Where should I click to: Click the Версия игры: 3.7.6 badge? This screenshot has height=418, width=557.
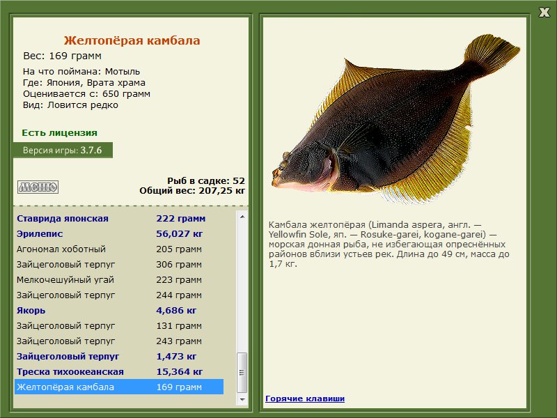click(x=63, y=150)
